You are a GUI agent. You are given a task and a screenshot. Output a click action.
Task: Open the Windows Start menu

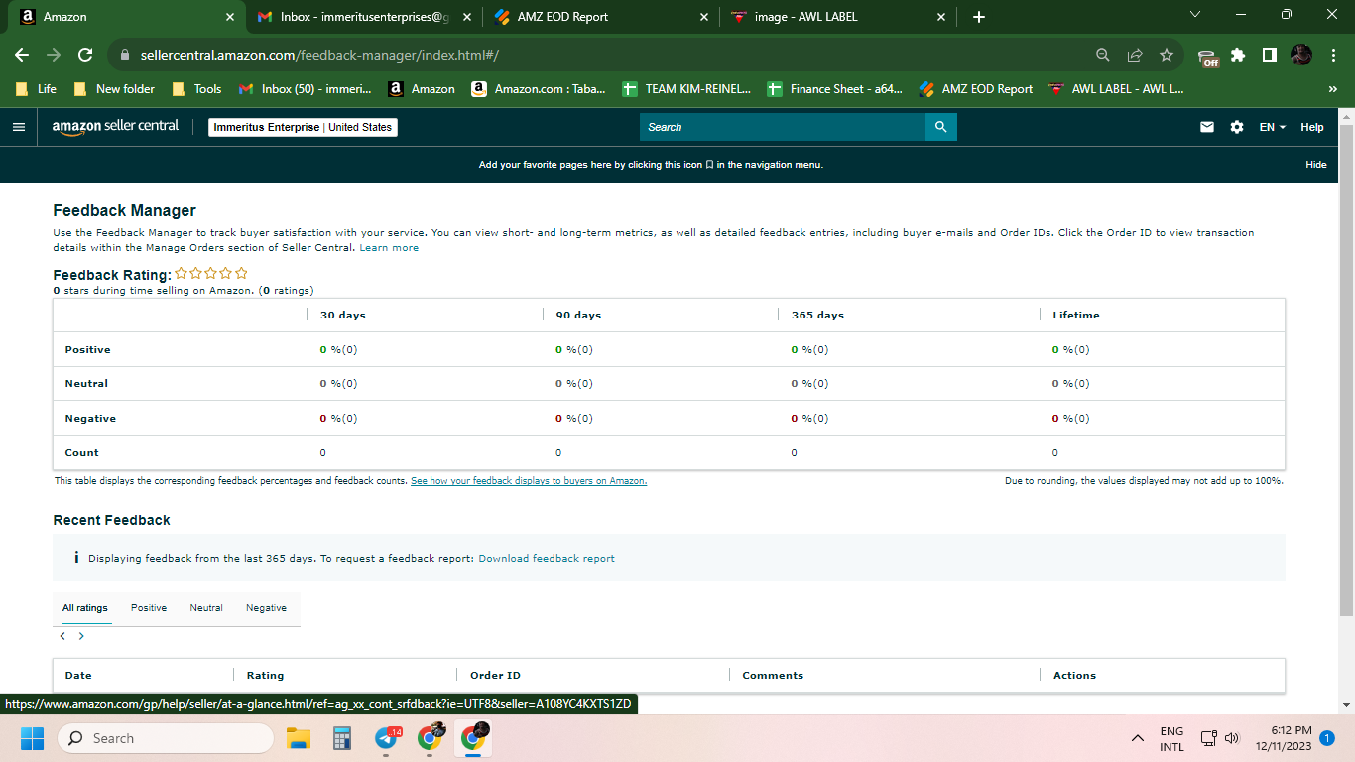click(33, 738)
